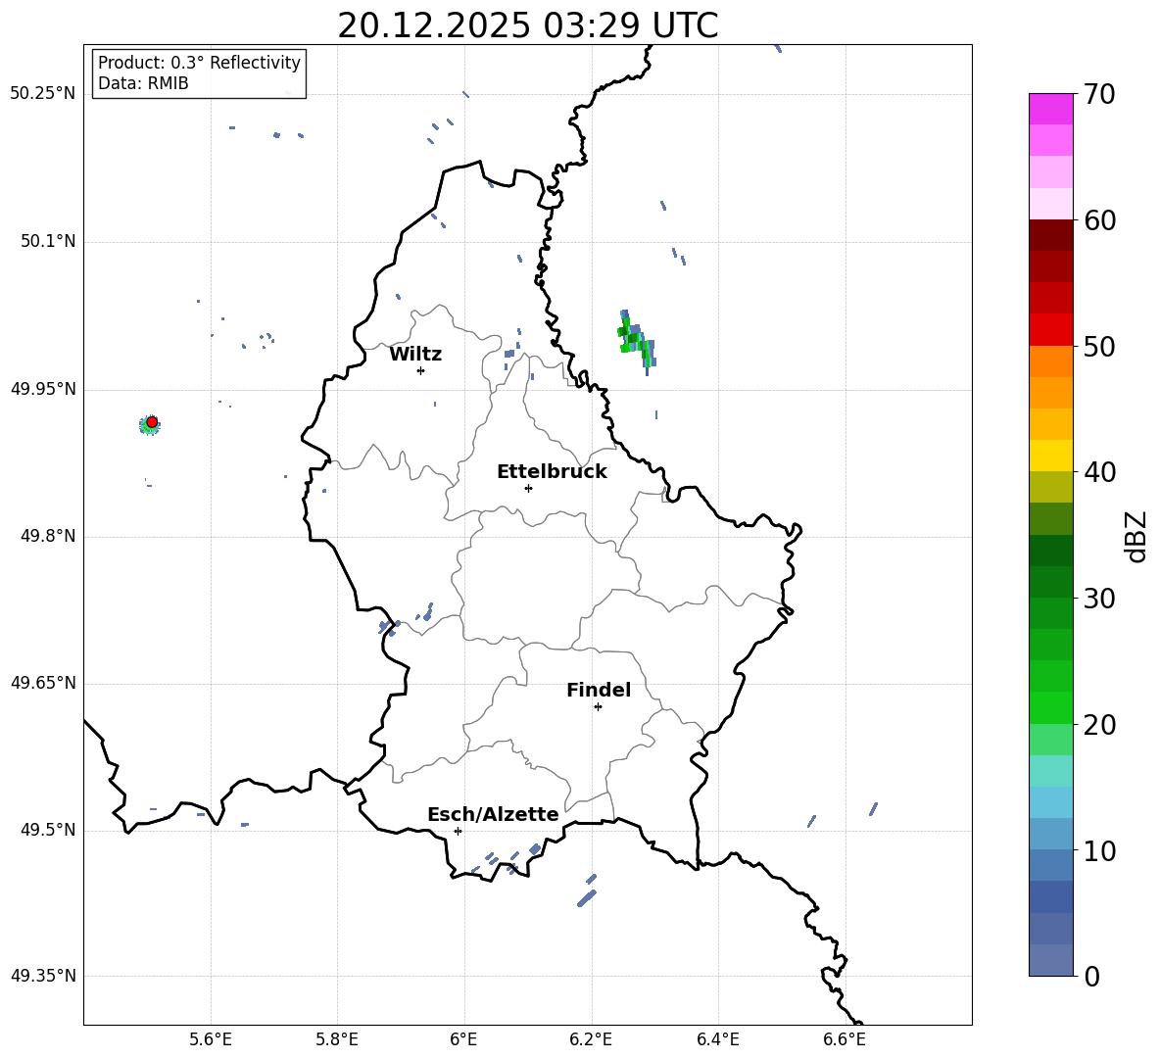Click the 'Data: RMIB' text
1160x1059 pixels.
click(x=143, y=83)
